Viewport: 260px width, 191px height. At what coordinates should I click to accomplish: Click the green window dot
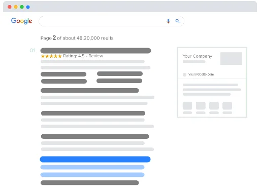[22, 7]
